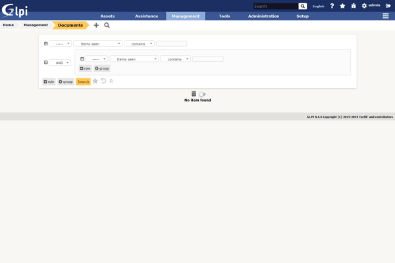Viewport: 395px width, 263px height.
Task: Toggle the trash bin switch
Action: point(202,94)
